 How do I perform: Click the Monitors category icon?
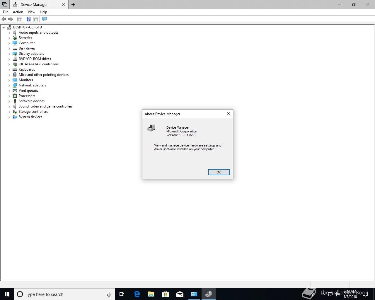(x=15, y=80)
